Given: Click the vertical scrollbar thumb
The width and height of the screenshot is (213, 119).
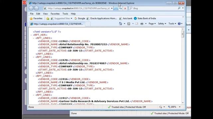Looking at the screenshot, I should (x=183, y=34).
